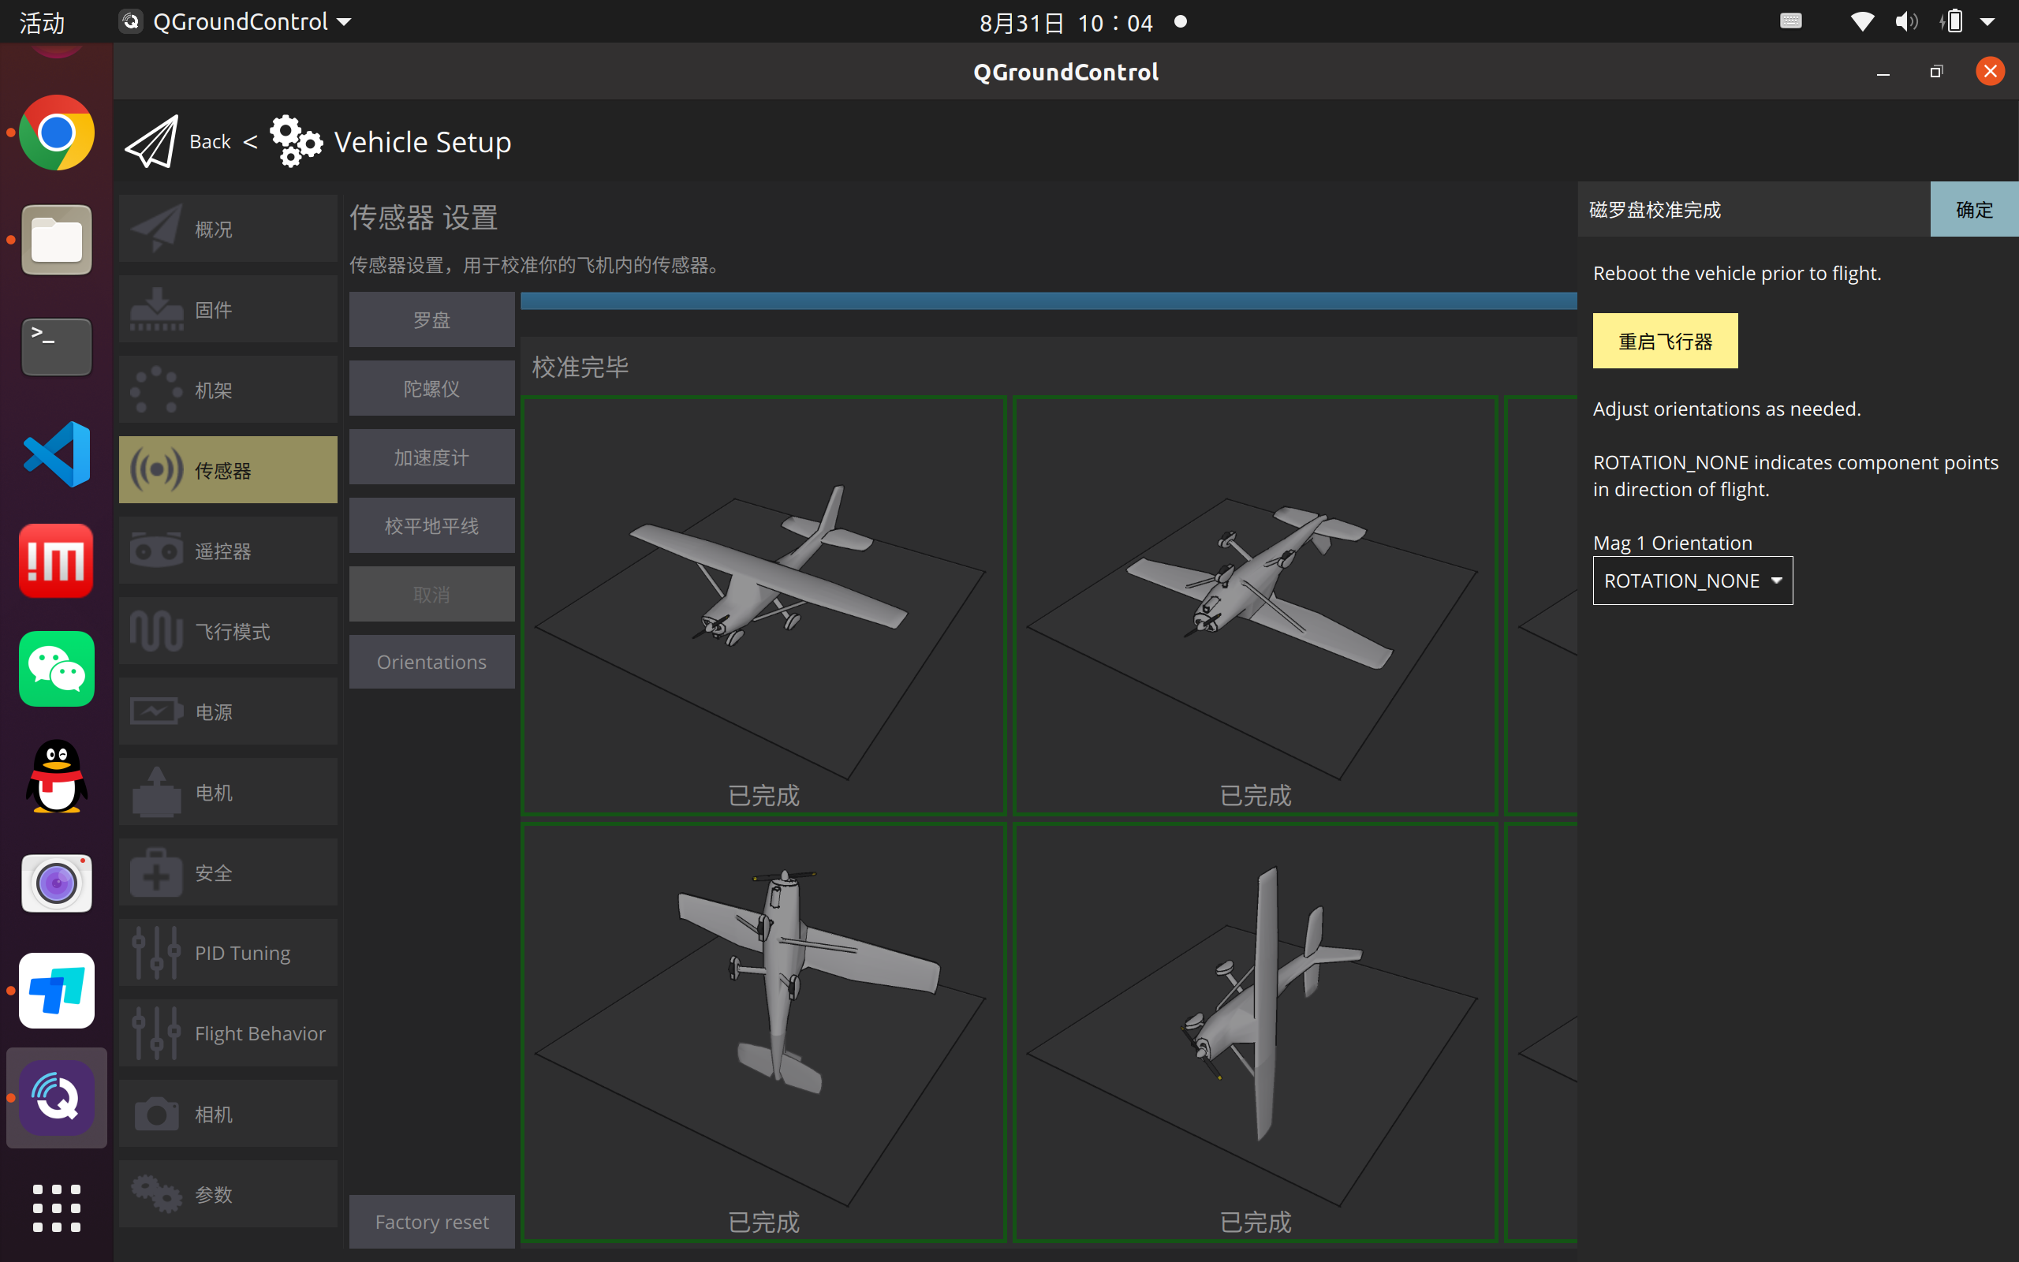The height and width of the screenshot is (1262, 2019).
Task: Open the safety (安全) medkit icon
Action: [156, 873]
